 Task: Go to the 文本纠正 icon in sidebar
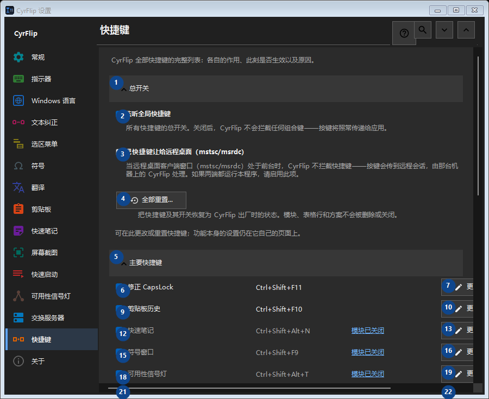coord(18,122)
